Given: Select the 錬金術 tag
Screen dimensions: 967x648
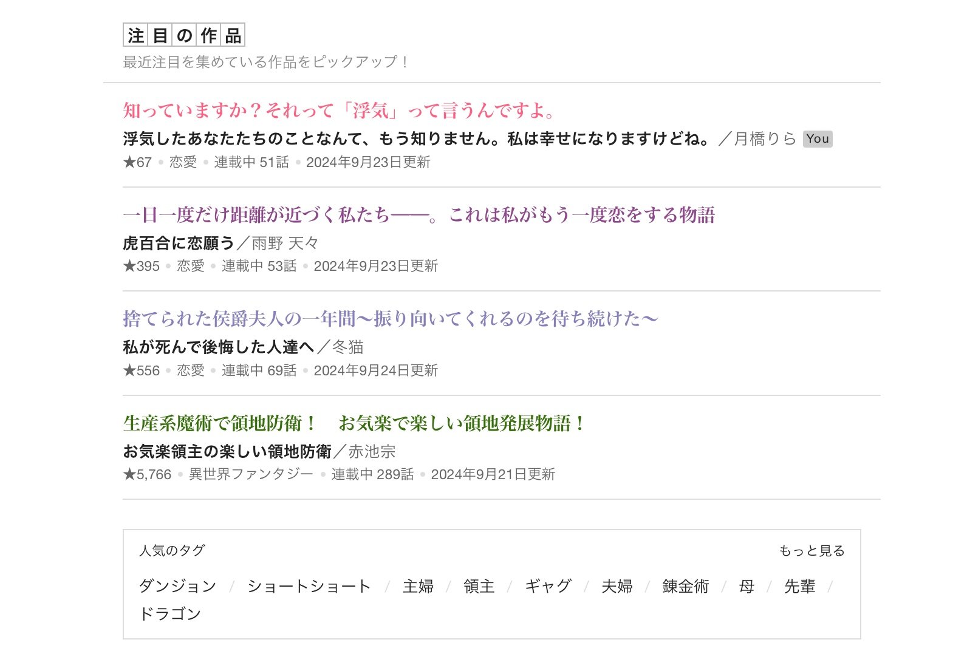Looking at the screenshot, I should (x=685, y=586).
